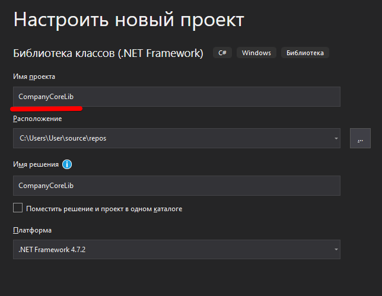Click the "Платформа" field label

click(x=33, y=230)
